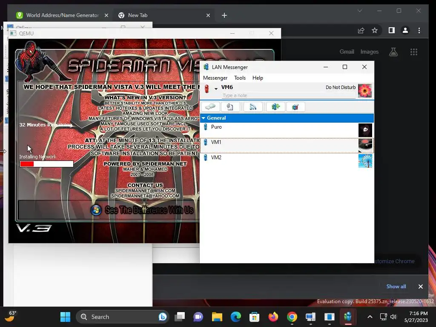Viewport: 436px width, 327px height.
Task: Open File Explorer from the taskbar
Action: pos(217,317)
